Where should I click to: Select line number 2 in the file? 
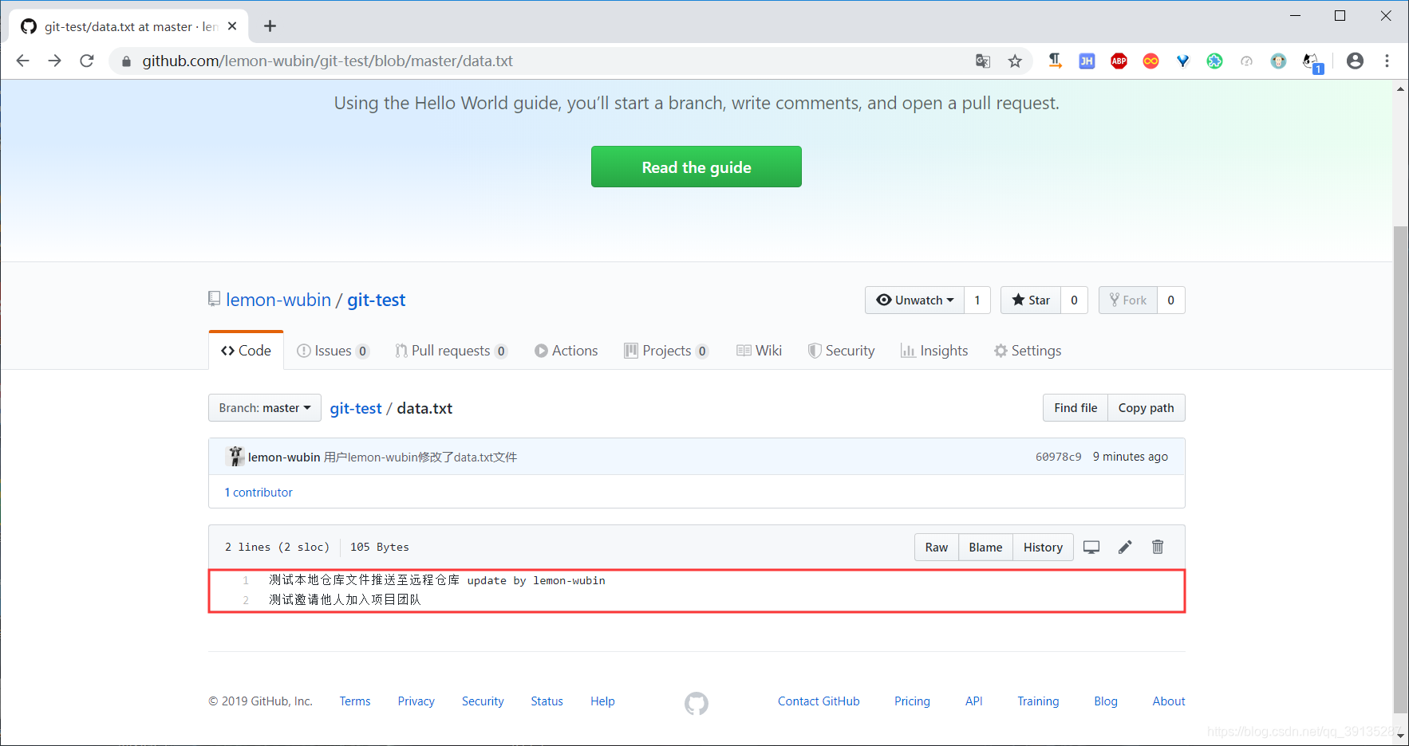click(x=246, y=599)
